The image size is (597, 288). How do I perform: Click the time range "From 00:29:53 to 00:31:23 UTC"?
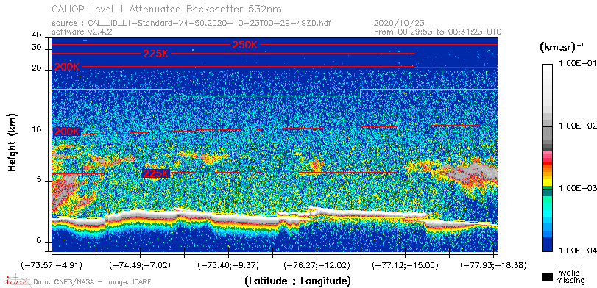coord(437,32)
